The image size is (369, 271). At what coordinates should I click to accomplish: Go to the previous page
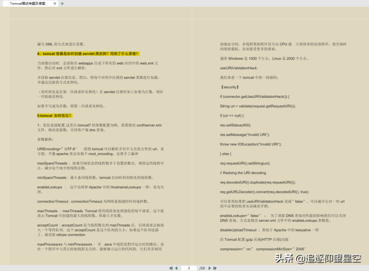[x=176, y=268]
